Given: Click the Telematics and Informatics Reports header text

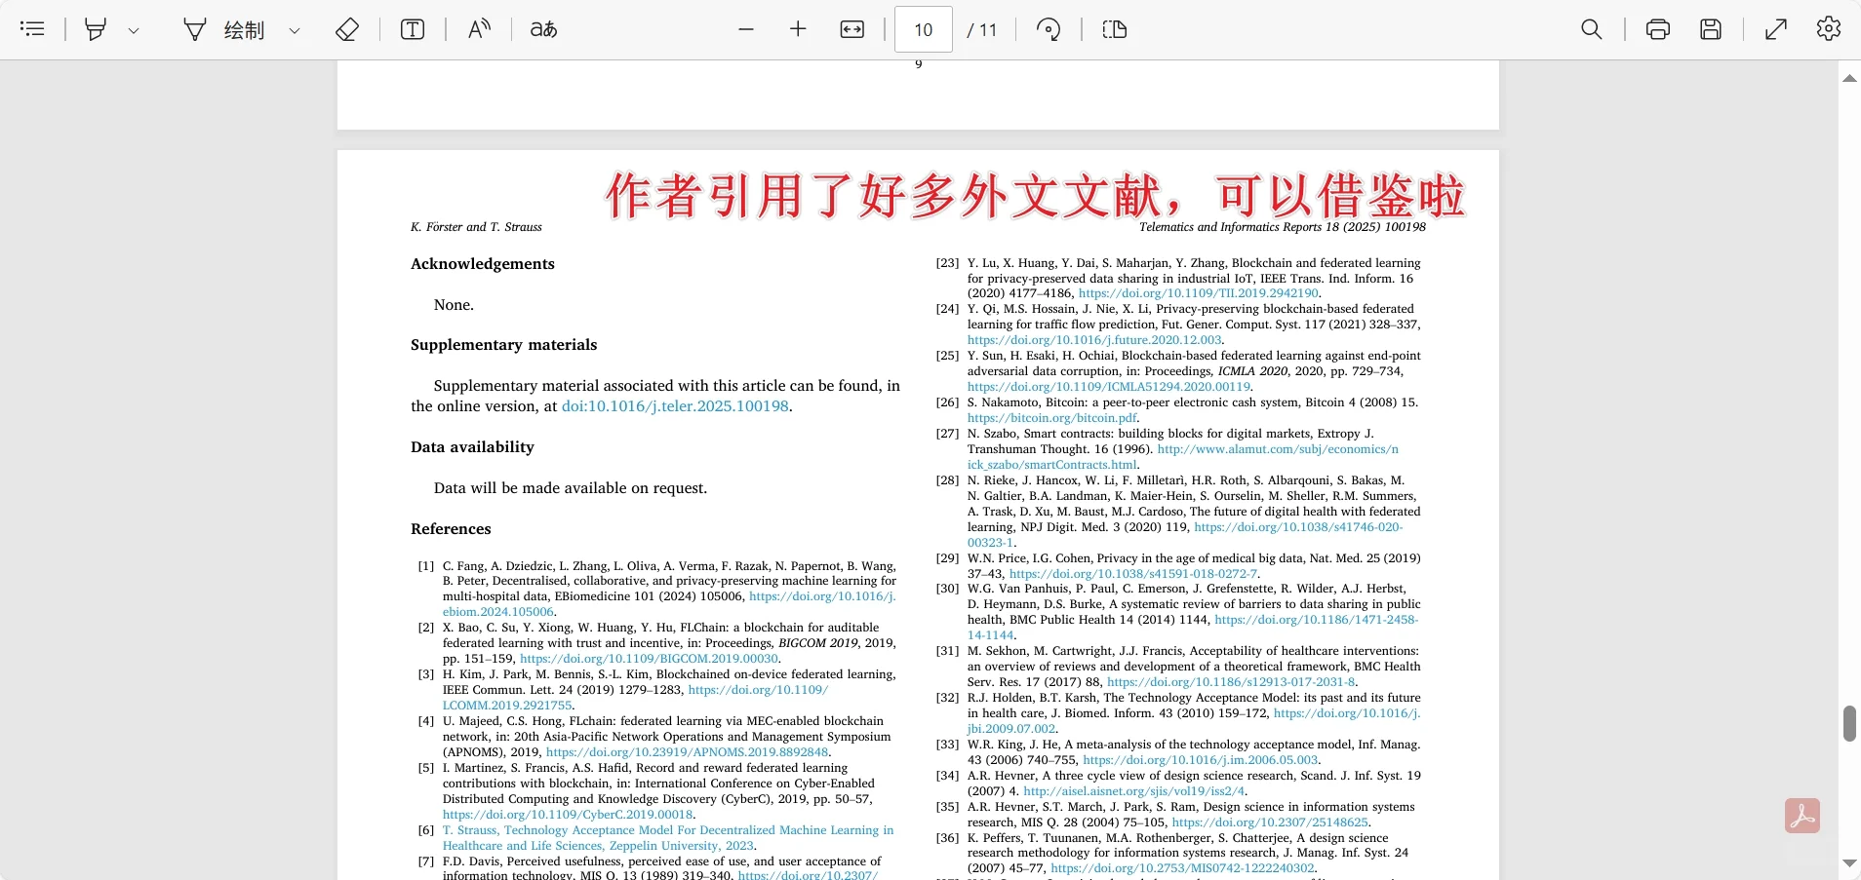Looking at the screenshot, I should coord(1283,227).
